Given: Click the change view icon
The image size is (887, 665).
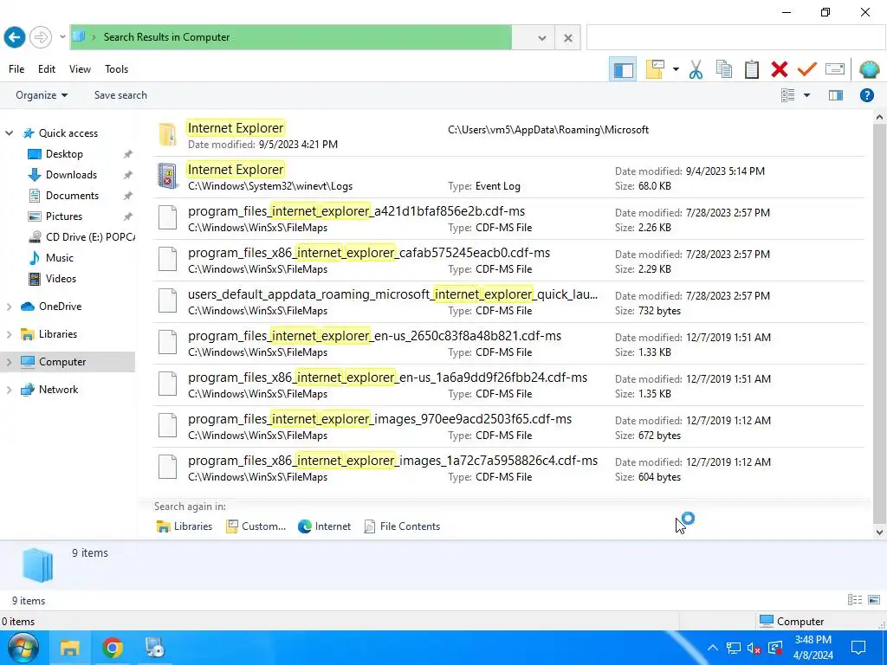Looking at the screenshot, I should (787, 95).
